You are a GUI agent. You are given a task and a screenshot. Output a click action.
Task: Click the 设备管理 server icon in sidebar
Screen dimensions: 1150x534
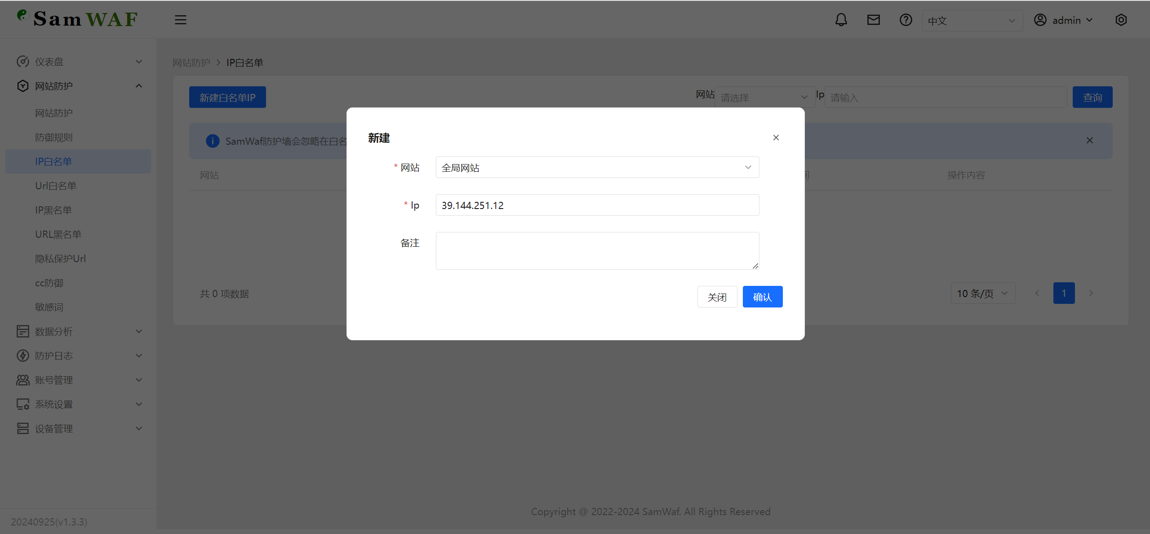pos(22,428)
